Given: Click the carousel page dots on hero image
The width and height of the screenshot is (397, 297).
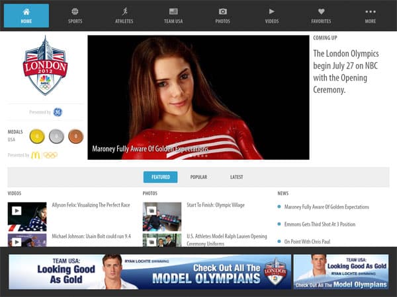Looking at the screenshot, I should pos(198,156).
